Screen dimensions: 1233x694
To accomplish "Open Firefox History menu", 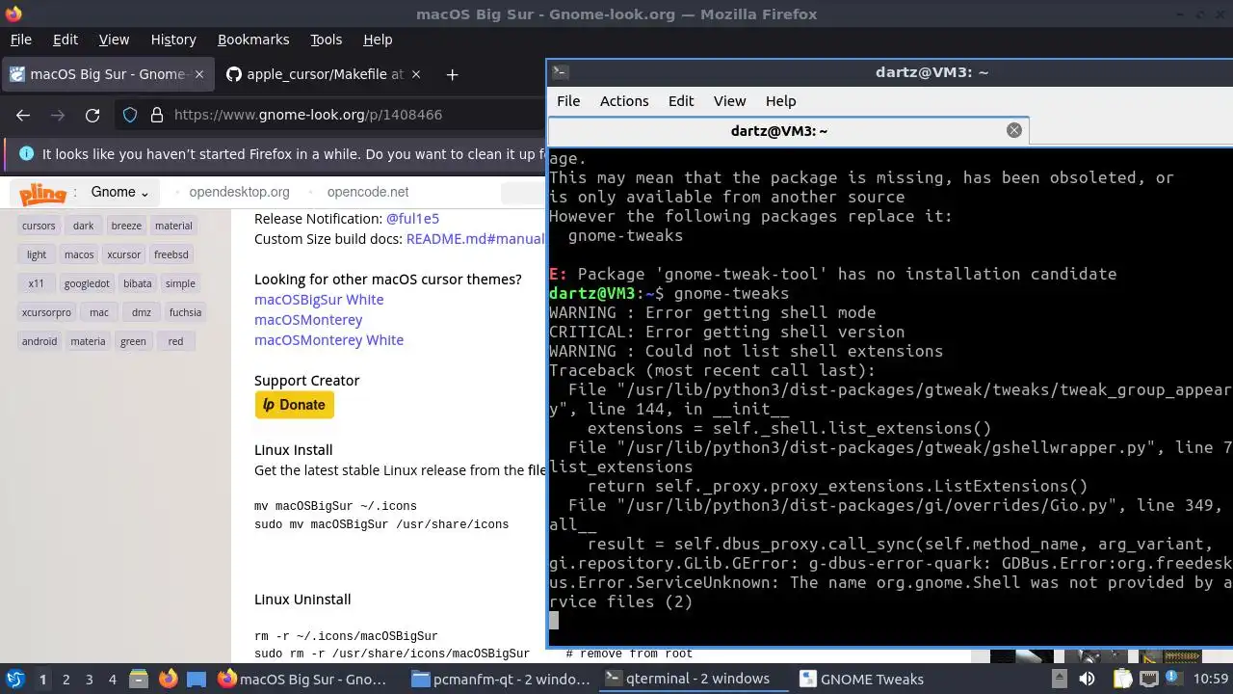I will [173, 40].
